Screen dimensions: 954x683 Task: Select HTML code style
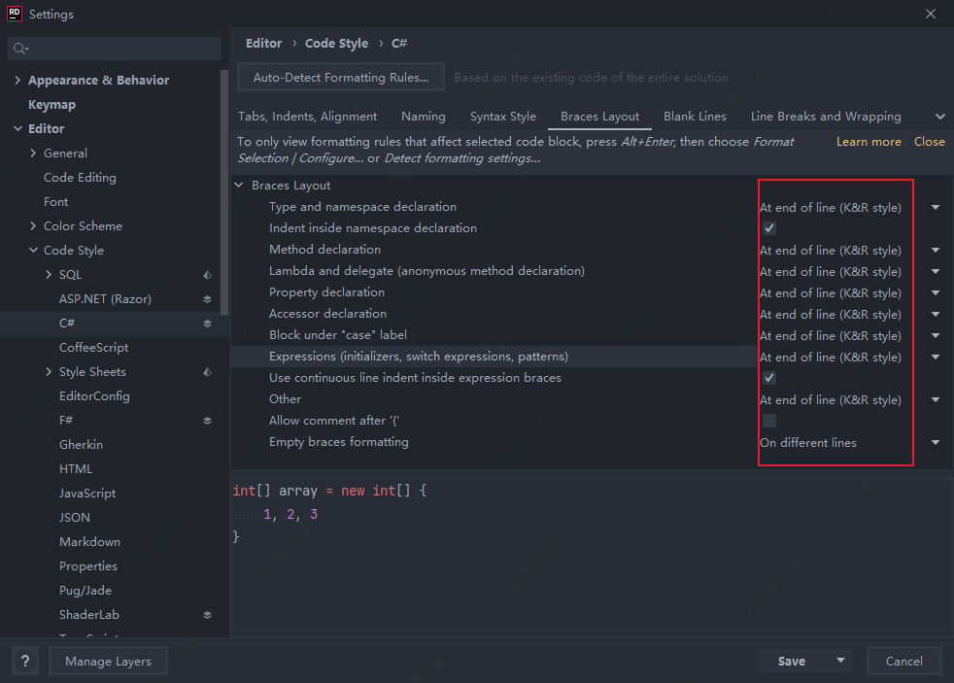(76, 469)
